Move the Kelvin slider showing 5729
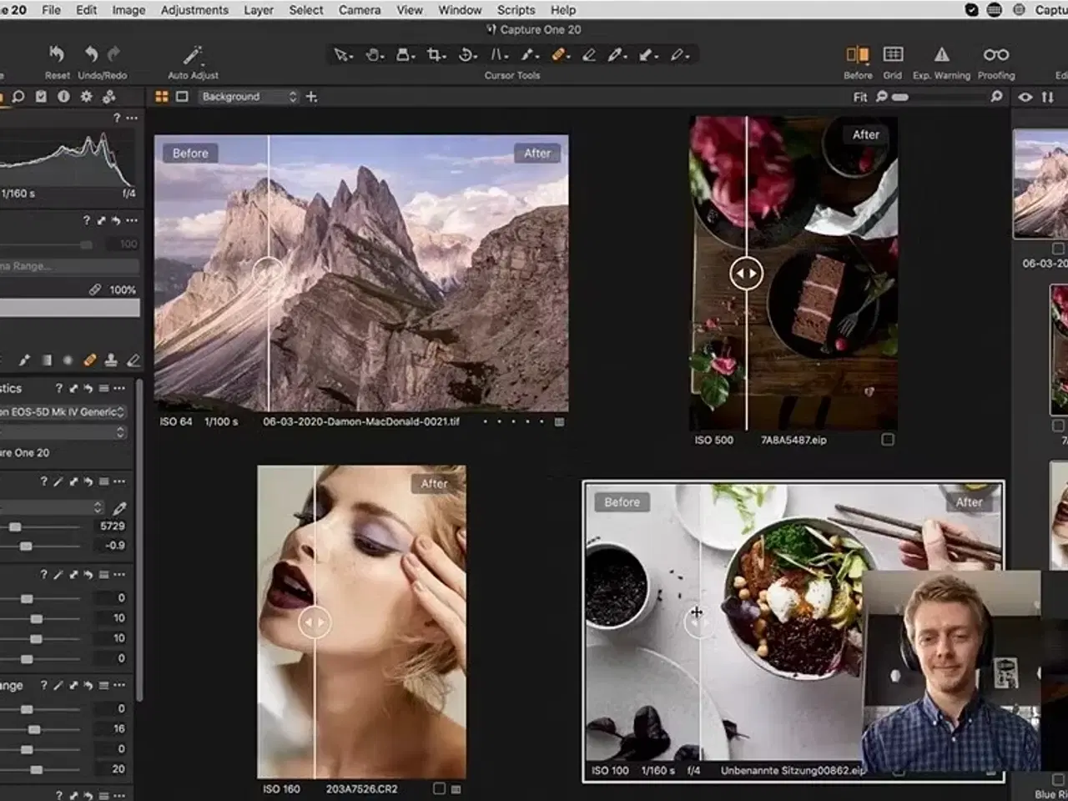This screenshot has width=1068, height=801. 15,526
